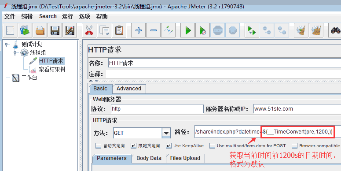This screenshot has height=171, width=341.
Task: Save the test plan with floppy icon
Action: click(x=55, y=30)
